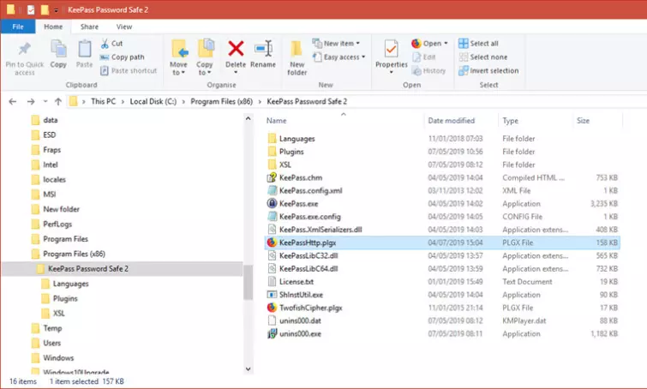Switch to the View ribbon tab
This screenshot has width=647, height=389.
(x=123, y=27)
